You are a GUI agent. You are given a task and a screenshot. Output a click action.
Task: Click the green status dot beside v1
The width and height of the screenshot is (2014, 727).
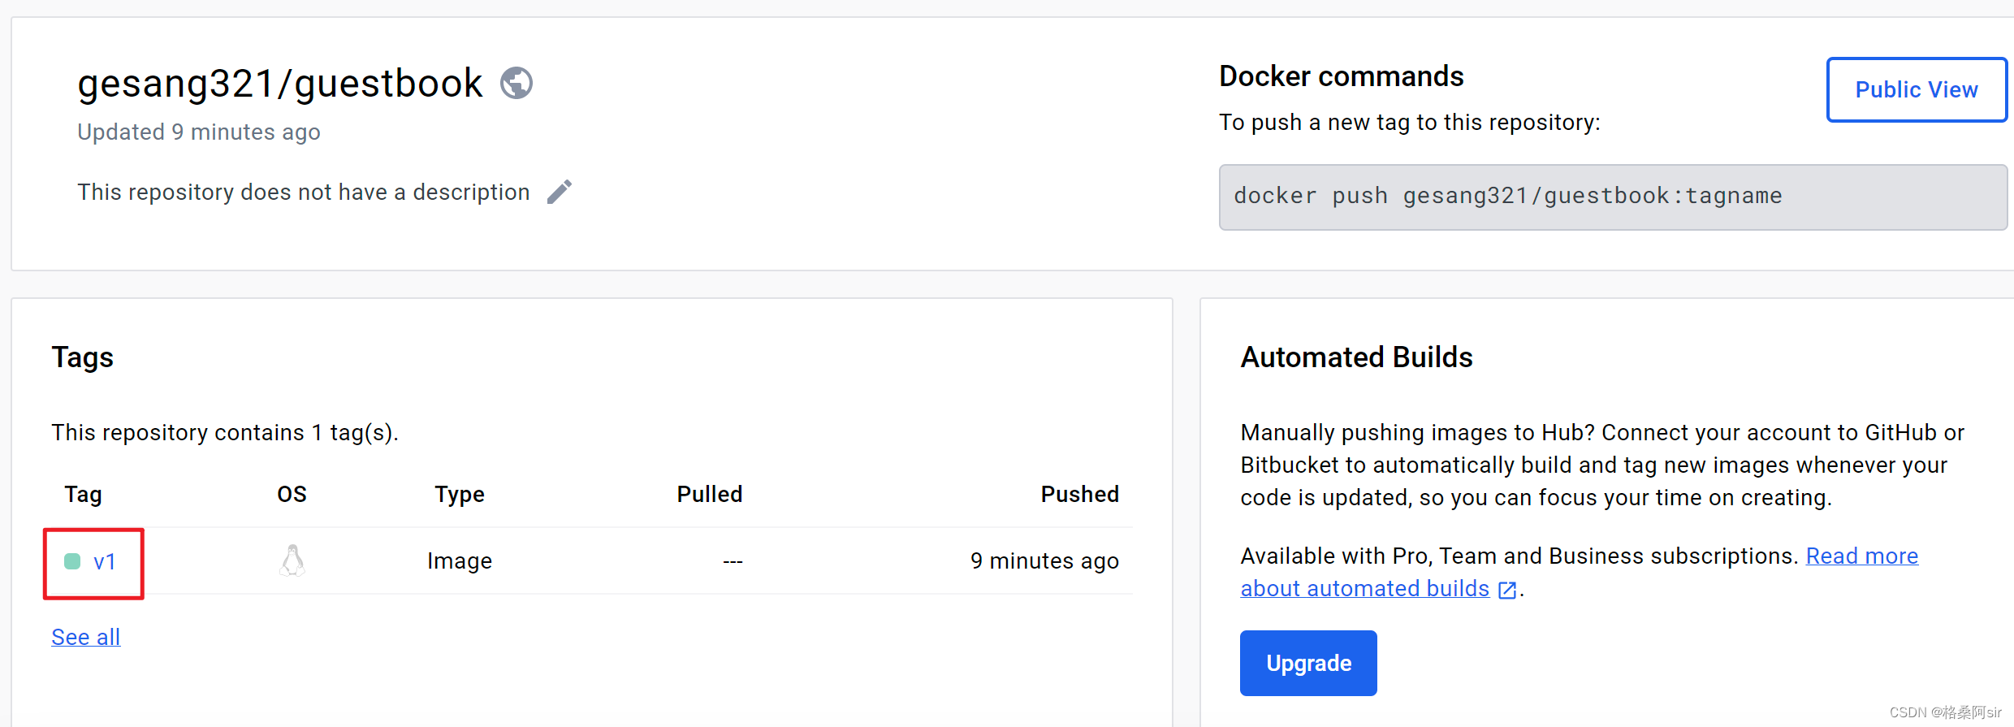pyautogui.click(x=72, y=561)
